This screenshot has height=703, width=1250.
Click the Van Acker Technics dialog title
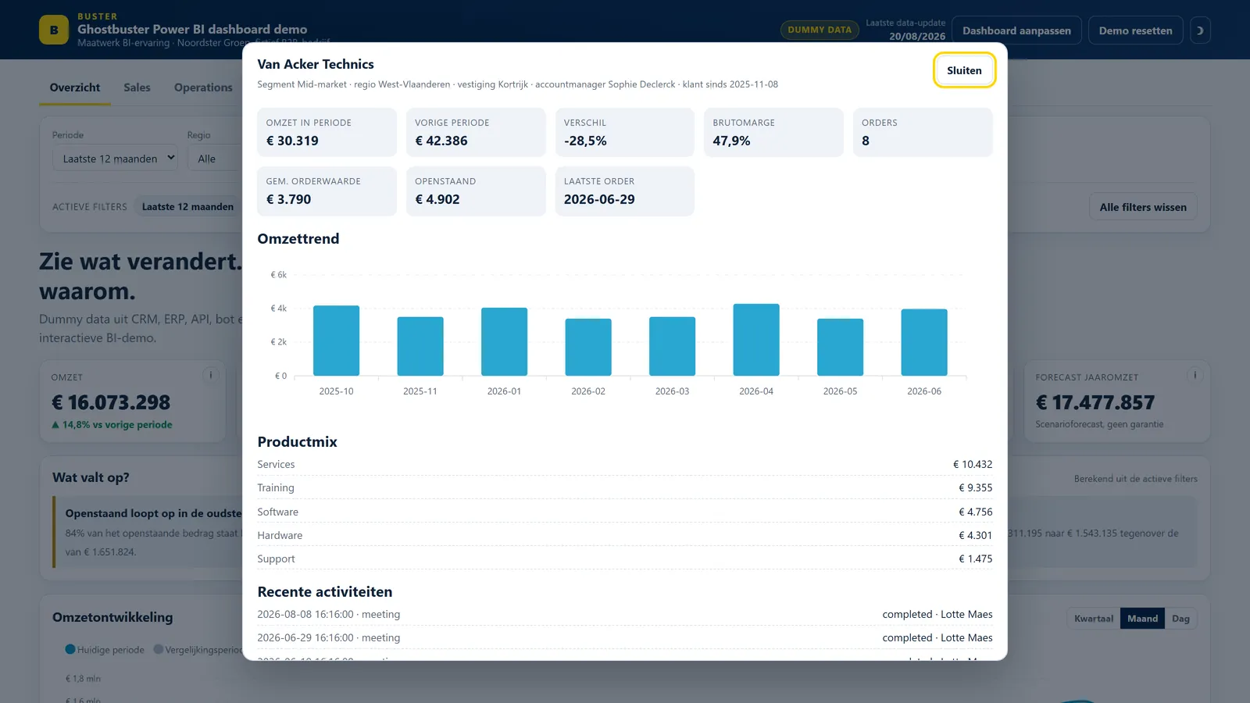coord(316,64)
